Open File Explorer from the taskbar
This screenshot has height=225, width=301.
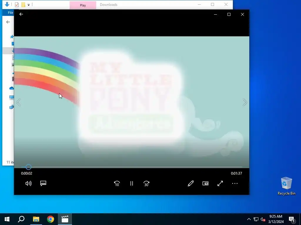[36, 219]
